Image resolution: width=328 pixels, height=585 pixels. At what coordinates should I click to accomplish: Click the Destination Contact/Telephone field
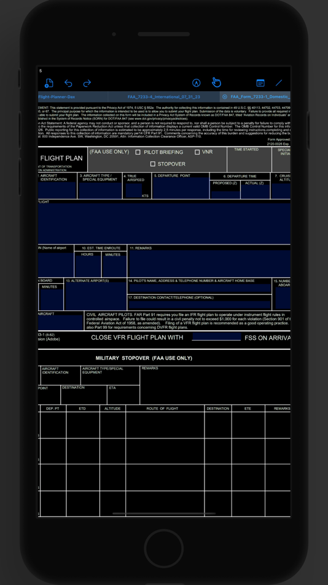[x=200, y=304]
